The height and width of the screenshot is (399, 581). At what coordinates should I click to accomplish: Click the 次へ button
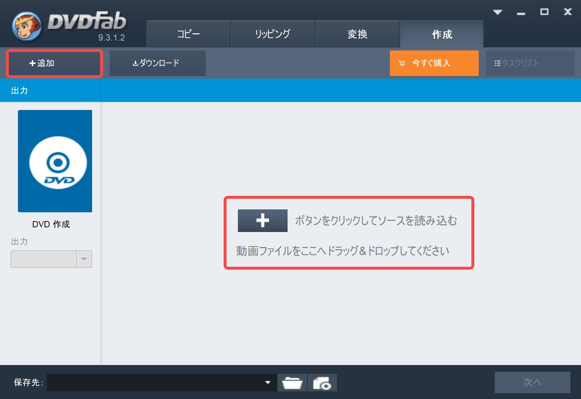532,382
